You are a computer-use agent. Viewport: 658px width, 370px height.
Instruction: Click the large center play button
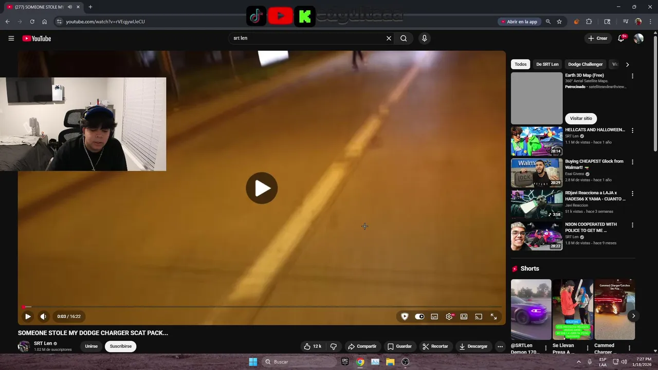[x=262, y=188]
